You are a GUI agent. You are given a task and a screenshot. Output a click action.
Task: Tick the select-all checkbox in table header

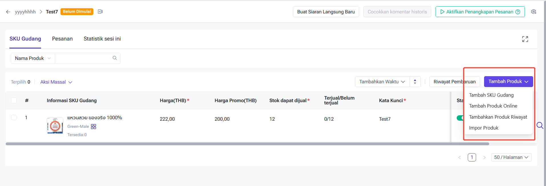point(14,100)
